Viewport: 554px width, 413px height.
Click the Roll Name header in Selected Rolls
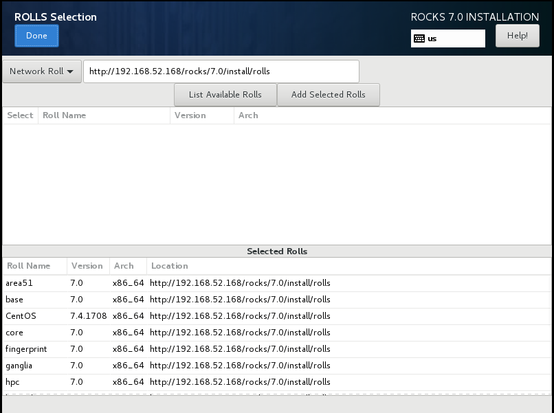click(34, 266)
